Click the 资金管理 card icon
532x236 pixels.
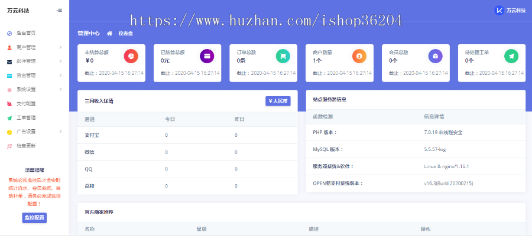coord(9,76)
